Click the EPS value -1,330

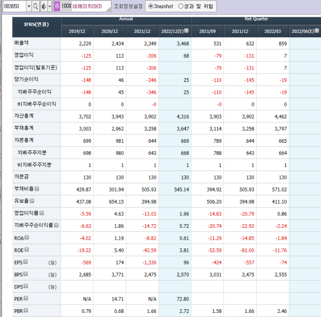point(149,263)
